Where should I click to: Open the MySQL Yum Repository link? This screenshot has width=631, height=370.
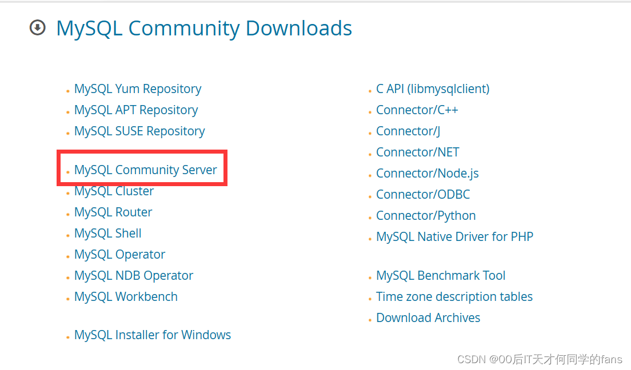tap(137, 89)
